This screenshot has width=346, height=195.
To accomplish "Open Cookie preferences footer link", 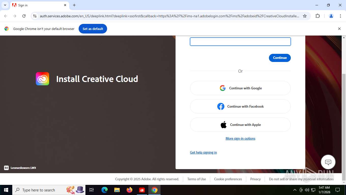I will click(228, 179).
